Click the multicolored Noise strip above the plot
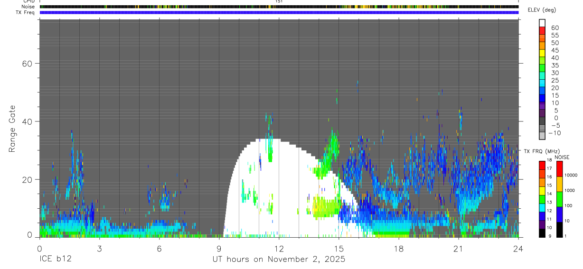This screenshot has width=583, height=269. coord(279,7)
